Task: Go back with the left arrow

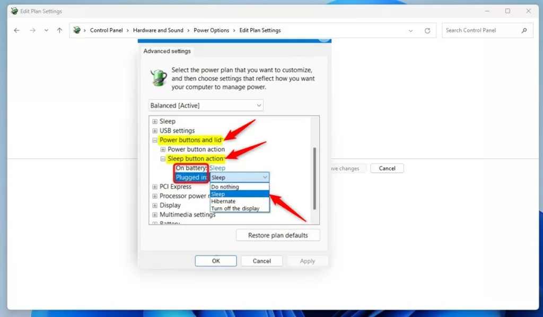Action: [x=16, y=30]
